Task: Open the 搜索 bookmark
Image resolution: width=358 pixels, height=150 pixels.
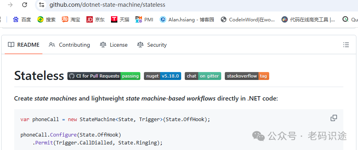Action: pyautogui.click(x=46, y=20)
